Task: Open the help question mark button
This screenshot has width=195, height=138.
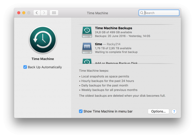Action: pos(174,111)
